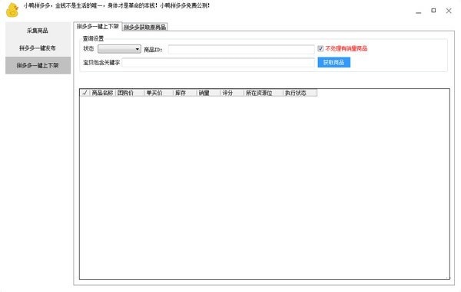Open 采集商品 in sidebar

tap(38, 31)
